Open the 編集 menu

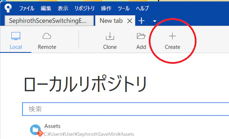(46, 8)
